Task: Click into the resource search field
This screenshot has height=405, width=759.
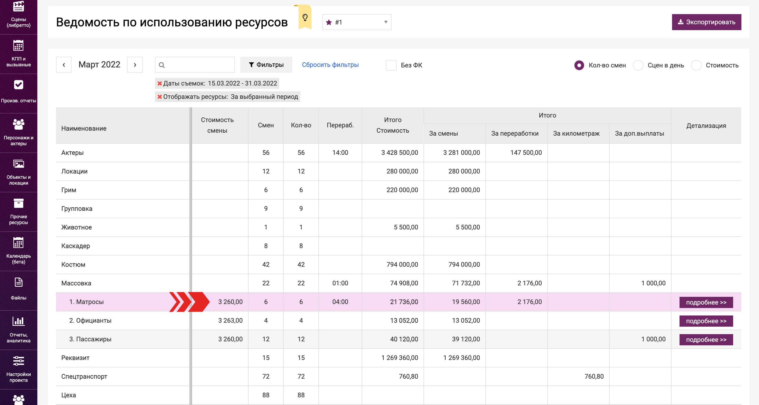Action: tap(195, 65)
